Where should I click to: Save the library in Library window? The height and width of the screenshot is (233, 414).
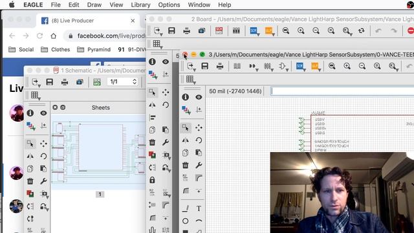tap(205, 66)
